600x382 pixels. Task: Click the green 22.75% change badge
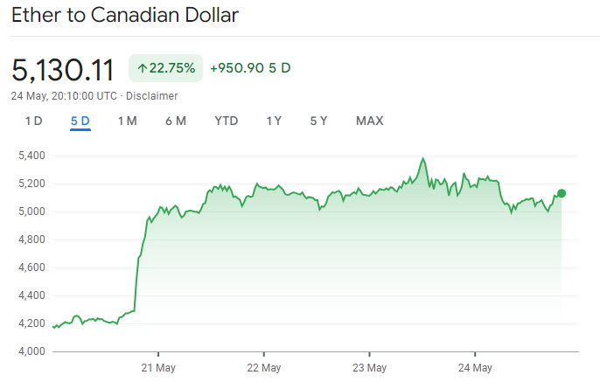pyautogui.click(x=166, y=68)
